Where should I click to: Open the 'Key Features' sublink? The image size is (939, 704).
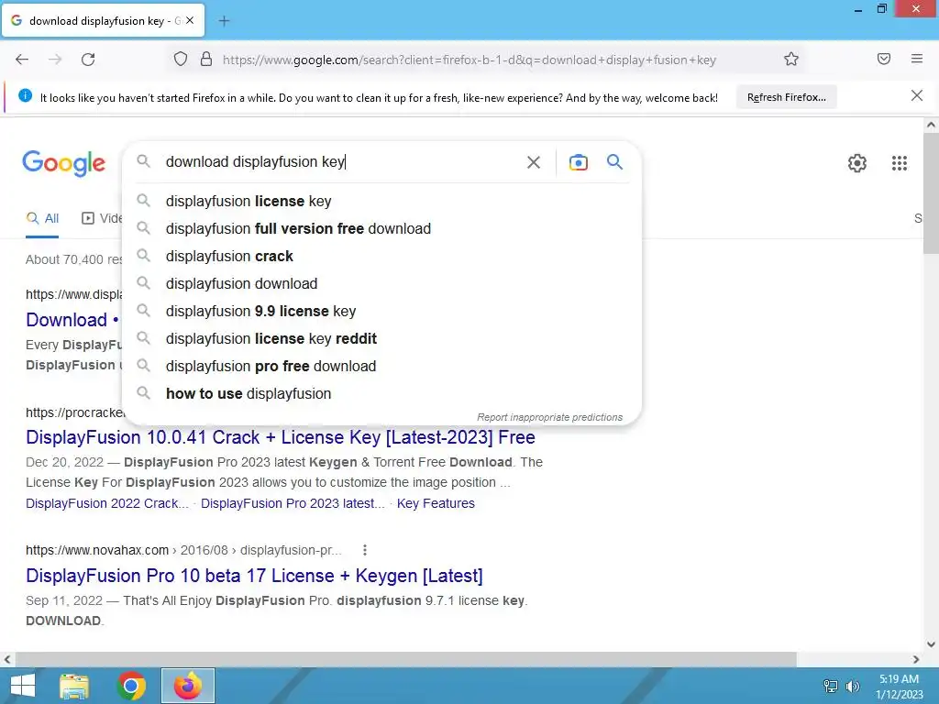point(436,503)
